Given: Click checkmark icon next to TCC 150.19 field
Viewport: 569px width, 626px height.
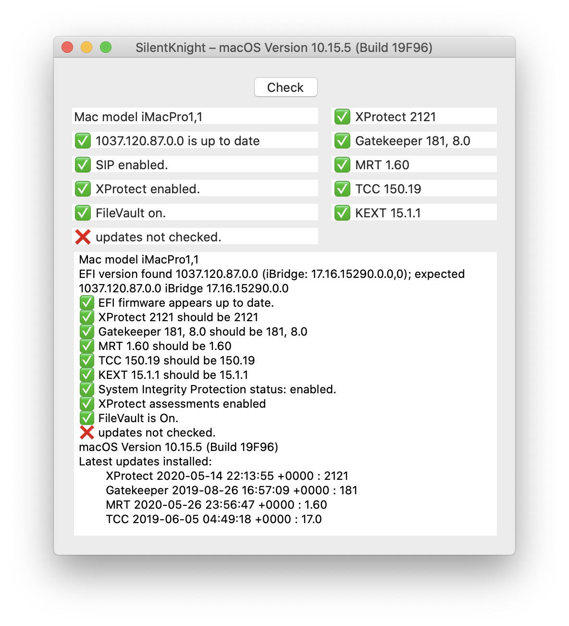Looking at the screenshot, I should tap(342, 189).
